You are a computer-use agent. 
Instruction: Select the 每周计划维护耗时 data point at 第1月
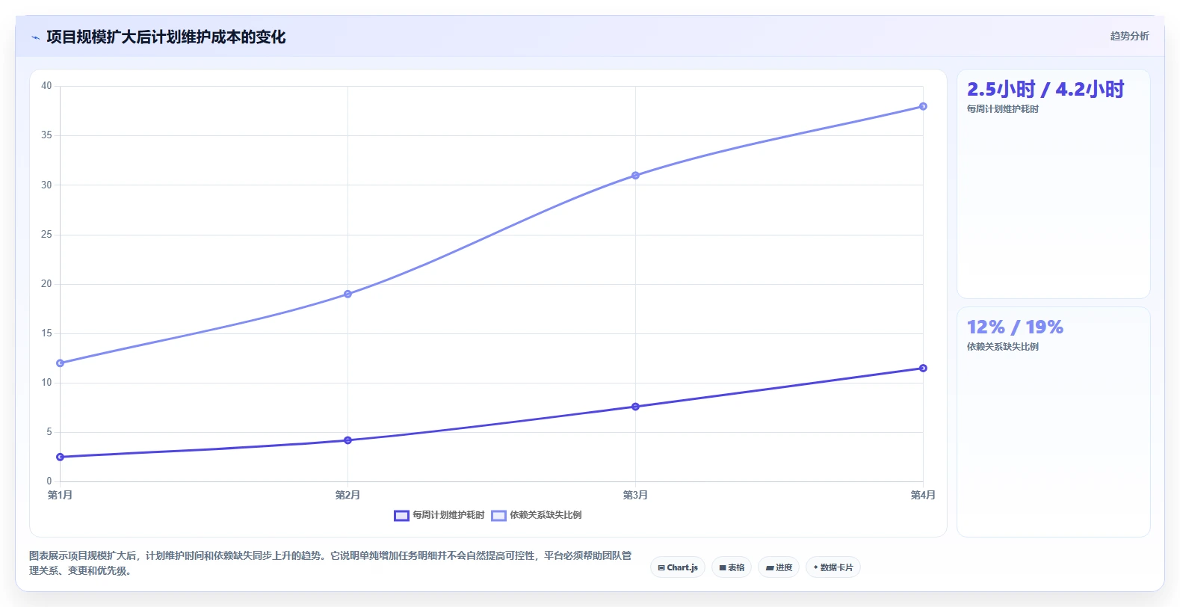point(60,457)
